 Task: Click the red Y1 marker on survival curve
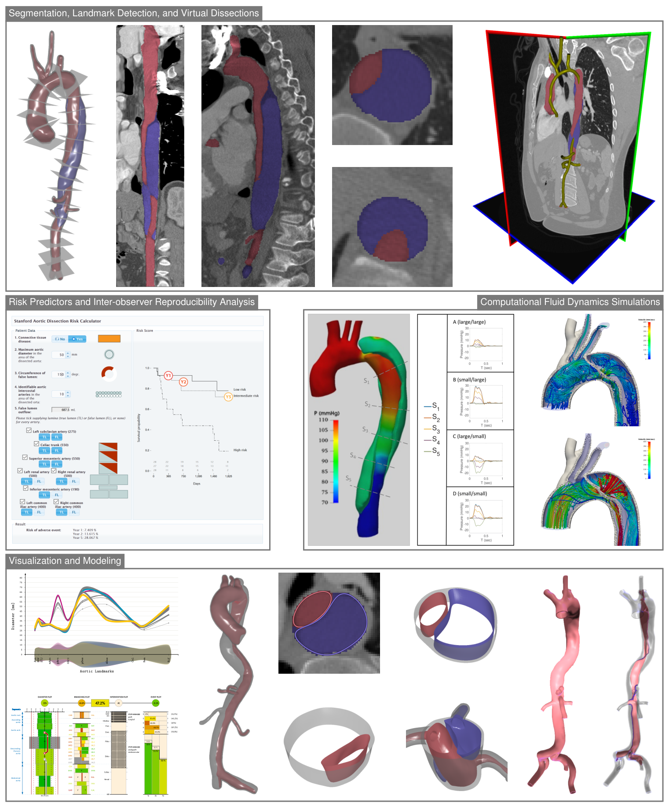point(168,376)
